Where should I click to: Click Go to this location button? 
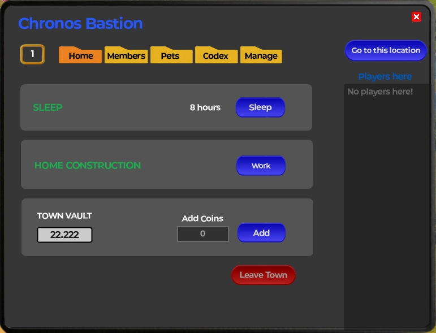click(x=386, y=50)
